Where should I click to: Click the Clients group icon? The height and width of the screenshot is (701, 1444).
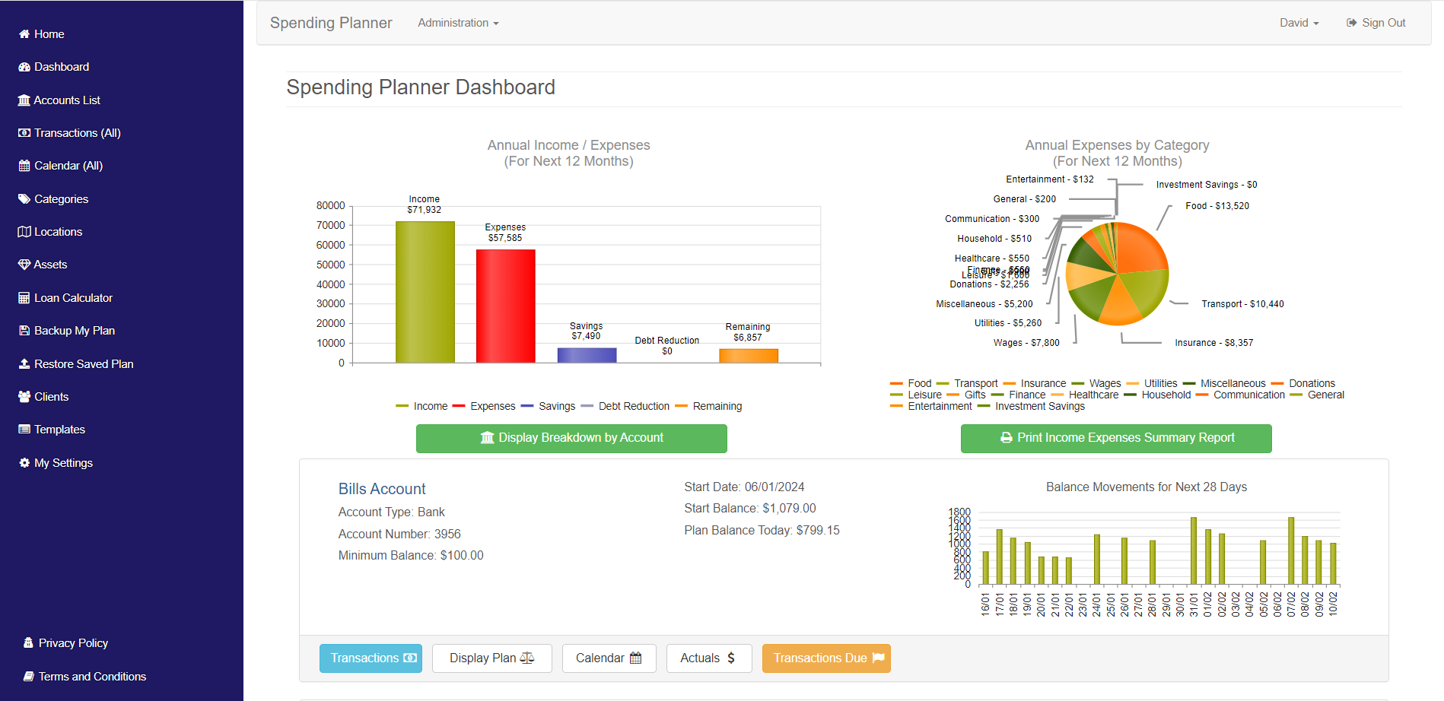(x=24, y=397)
